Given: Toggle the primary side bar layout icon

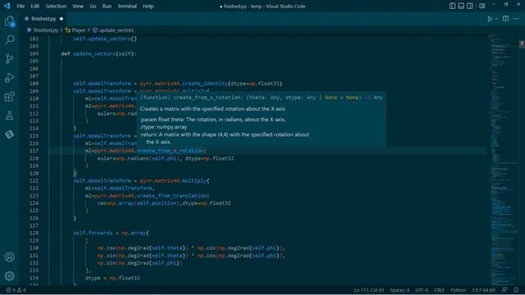Looking at the screenshot, I should point(452,6).
